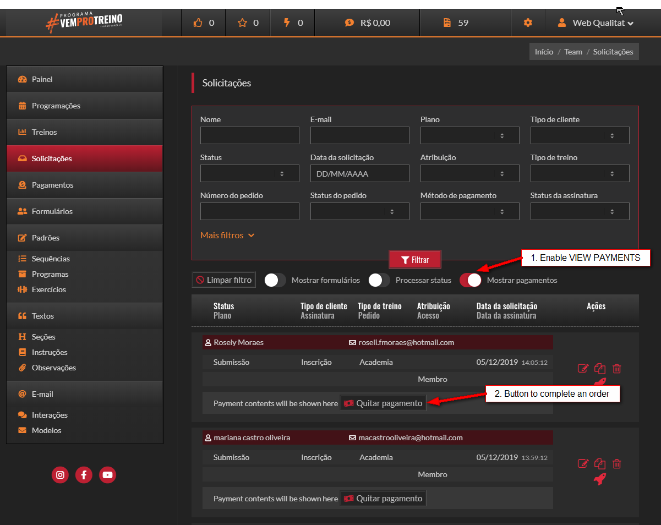Click the thumbs-up counter icon in header
The height and width of the screenshot is (525, 661).
[x=198, y=23]
